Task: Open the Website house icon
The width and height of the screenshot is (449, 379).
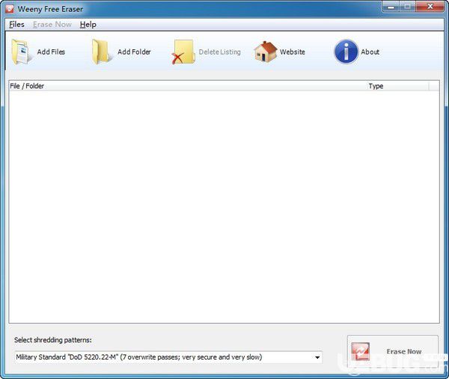Action: pyautogui.click(x=266, y=52)
